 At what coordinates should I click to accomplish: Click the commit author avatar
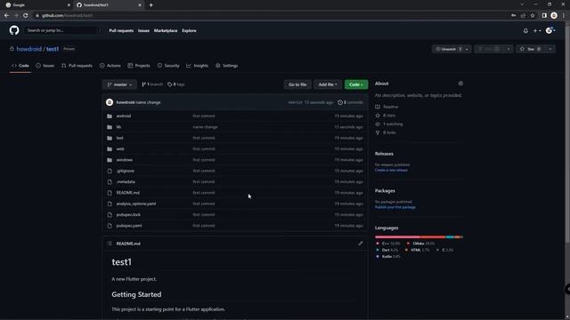click(x=110, y=102)
